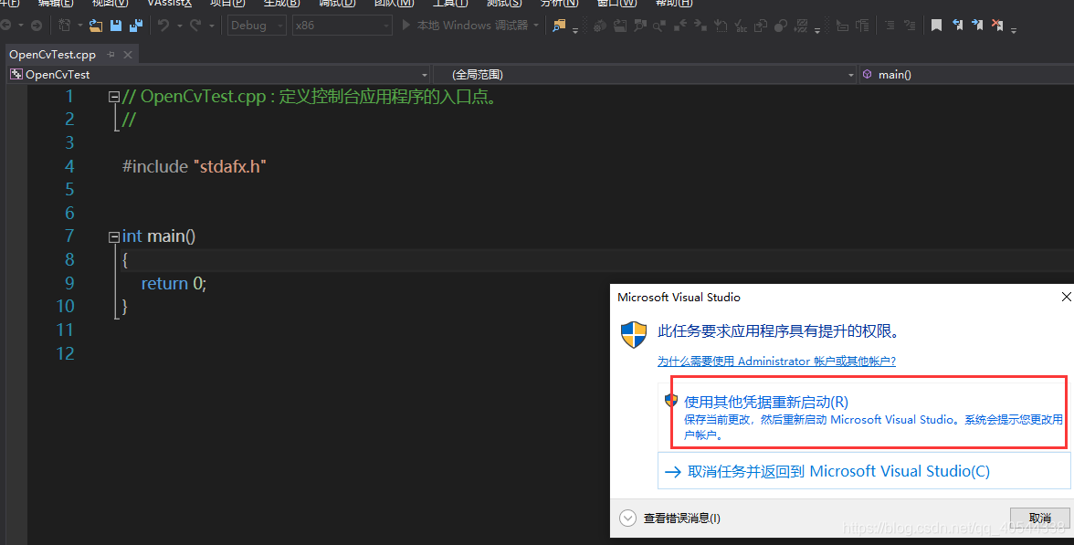Click the Clear All Bookmarks icon
1074x545 pixels.
997,25
